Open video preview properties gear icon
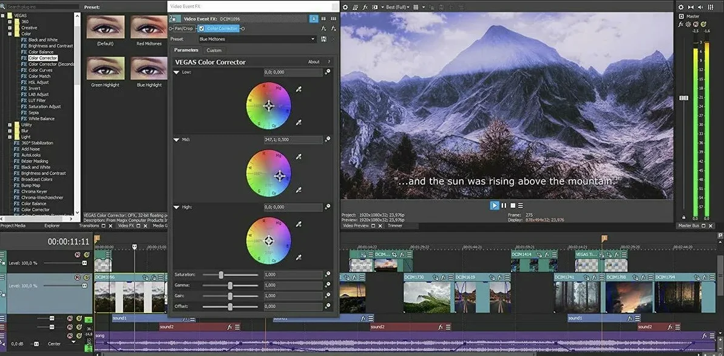Image resolution: width=724 pixels, height=356 pixels. (x=345, y=7)
